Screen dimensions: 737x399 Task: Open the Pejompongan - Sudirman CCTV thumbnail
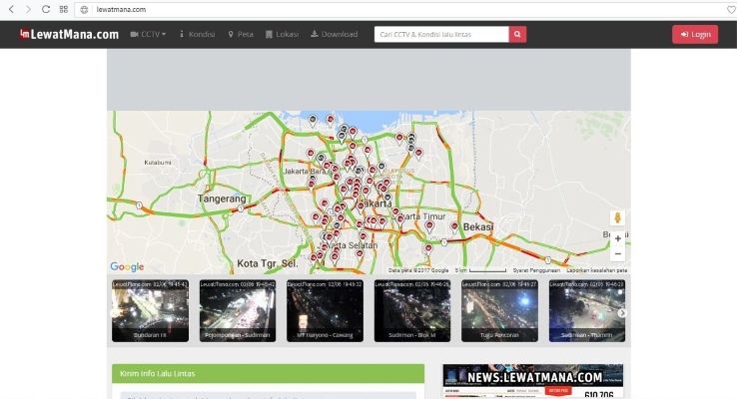pos(238,311)
